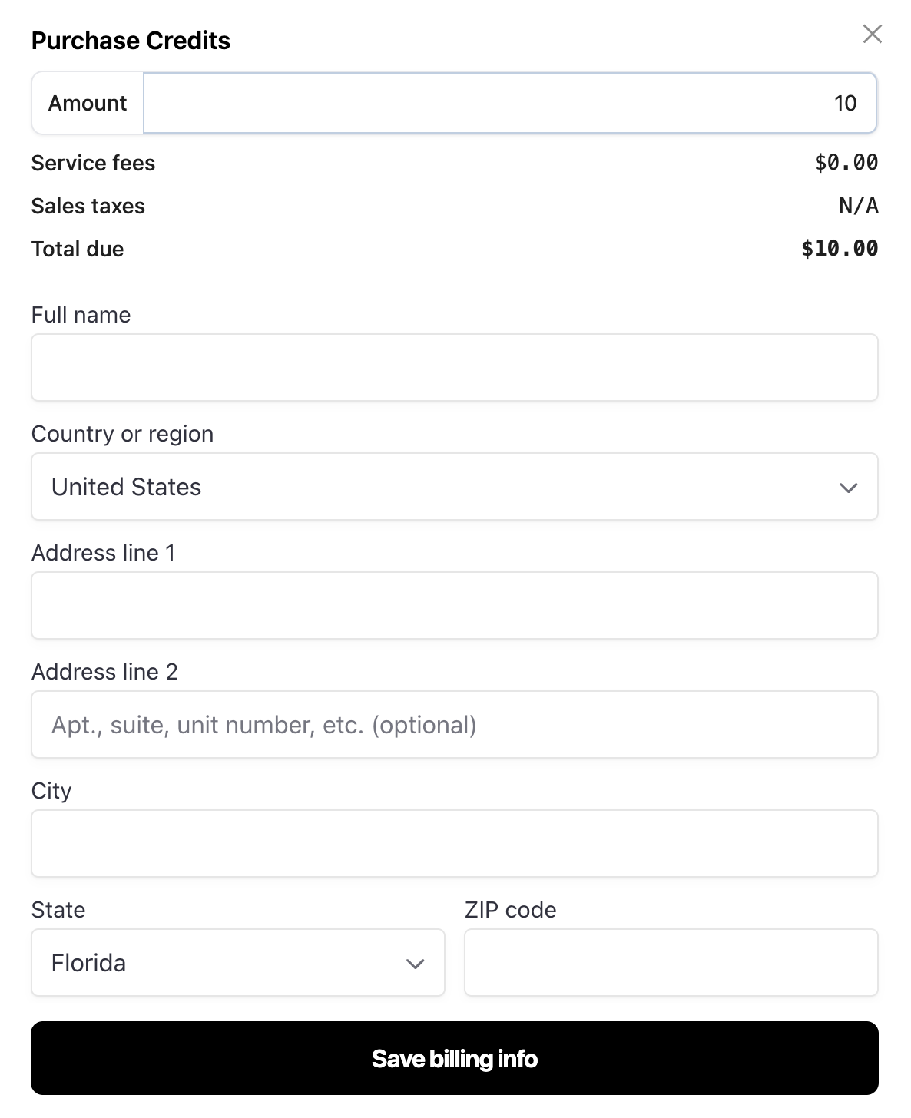
Task: Click Save billing info
Action: pos(455,1058)
